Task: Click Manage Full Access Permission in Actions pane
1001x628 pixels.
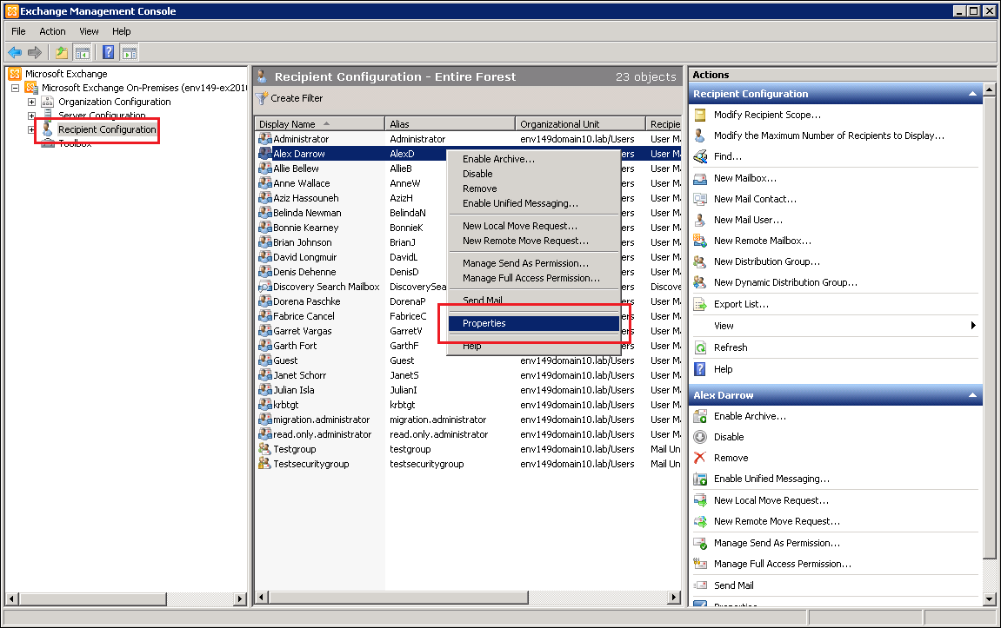Action: pos(782,565)
